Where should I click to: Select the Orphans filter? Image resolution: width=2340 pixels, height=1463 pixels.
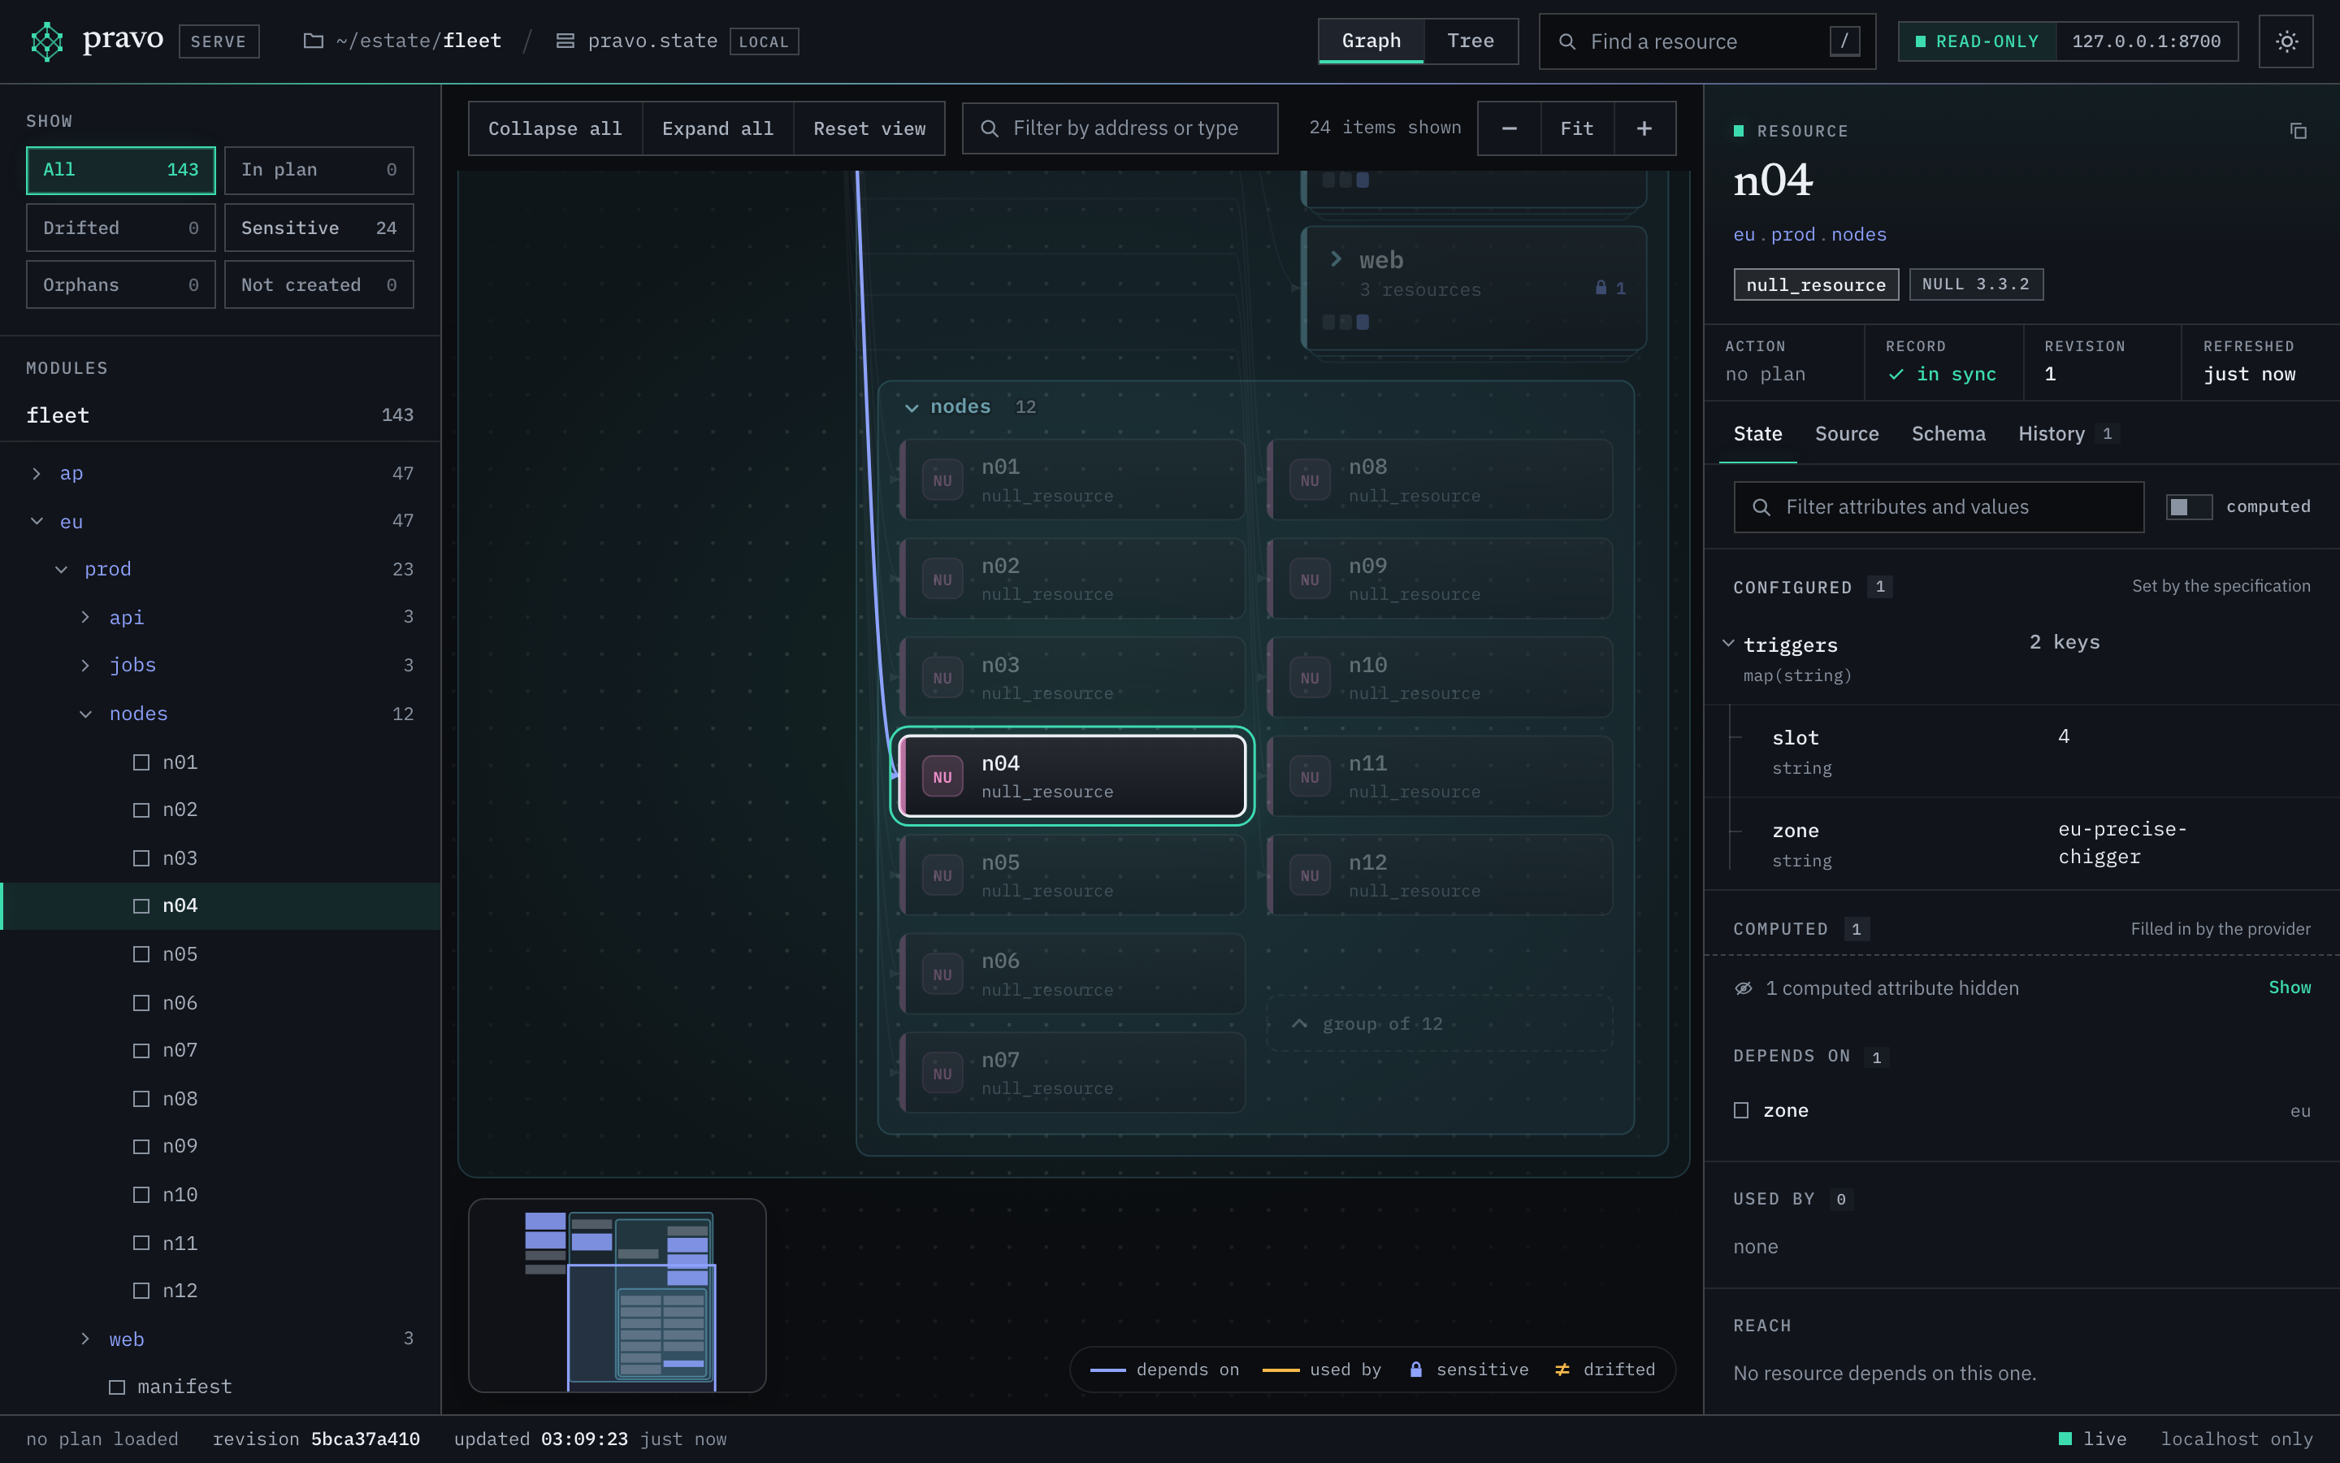point(121,285)
